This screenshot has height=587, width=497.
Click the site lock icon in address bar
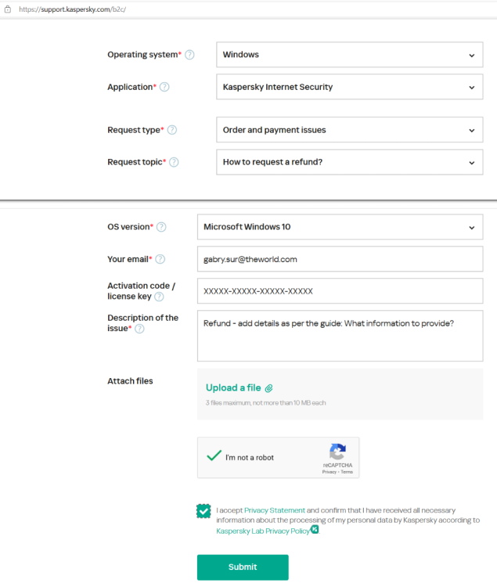point(8,9)
